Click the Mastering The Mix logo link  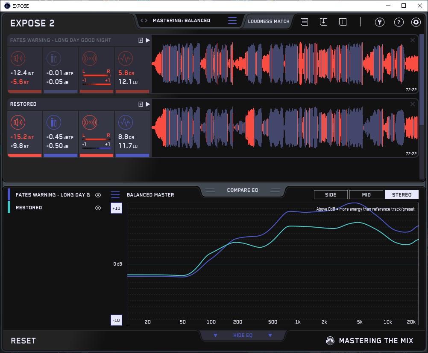369,341
